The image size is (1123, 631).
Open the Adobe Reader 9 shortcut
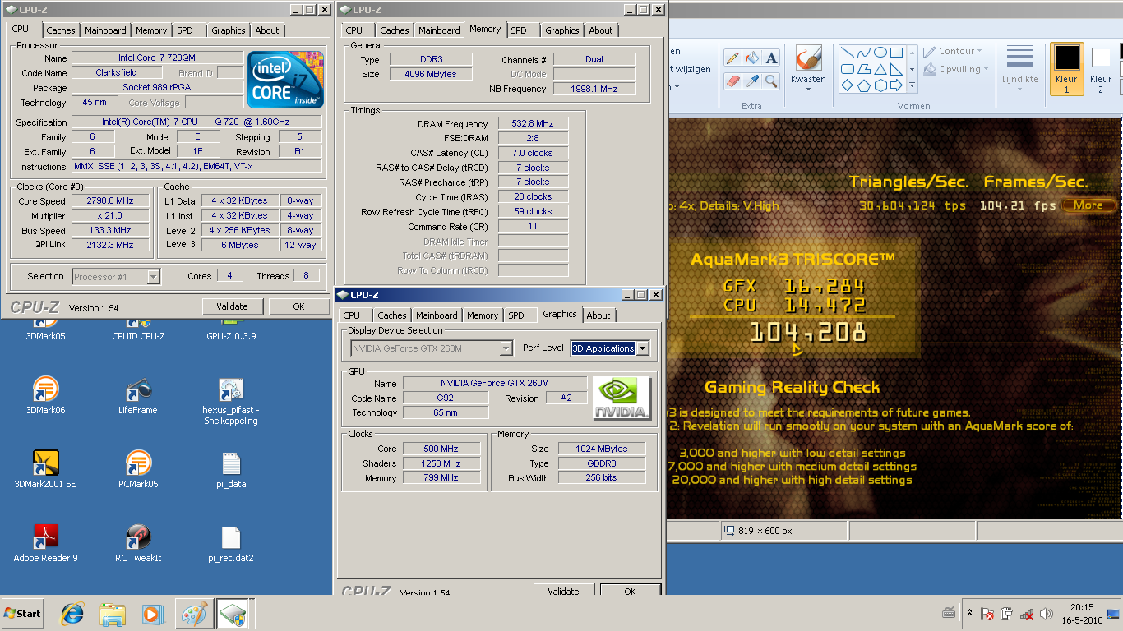tap(45, 544)
